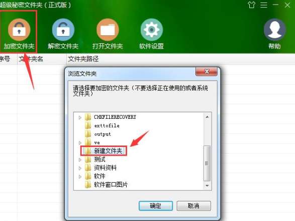Select the exttofile folder icon
295x221 pixels.
[88, 125]
